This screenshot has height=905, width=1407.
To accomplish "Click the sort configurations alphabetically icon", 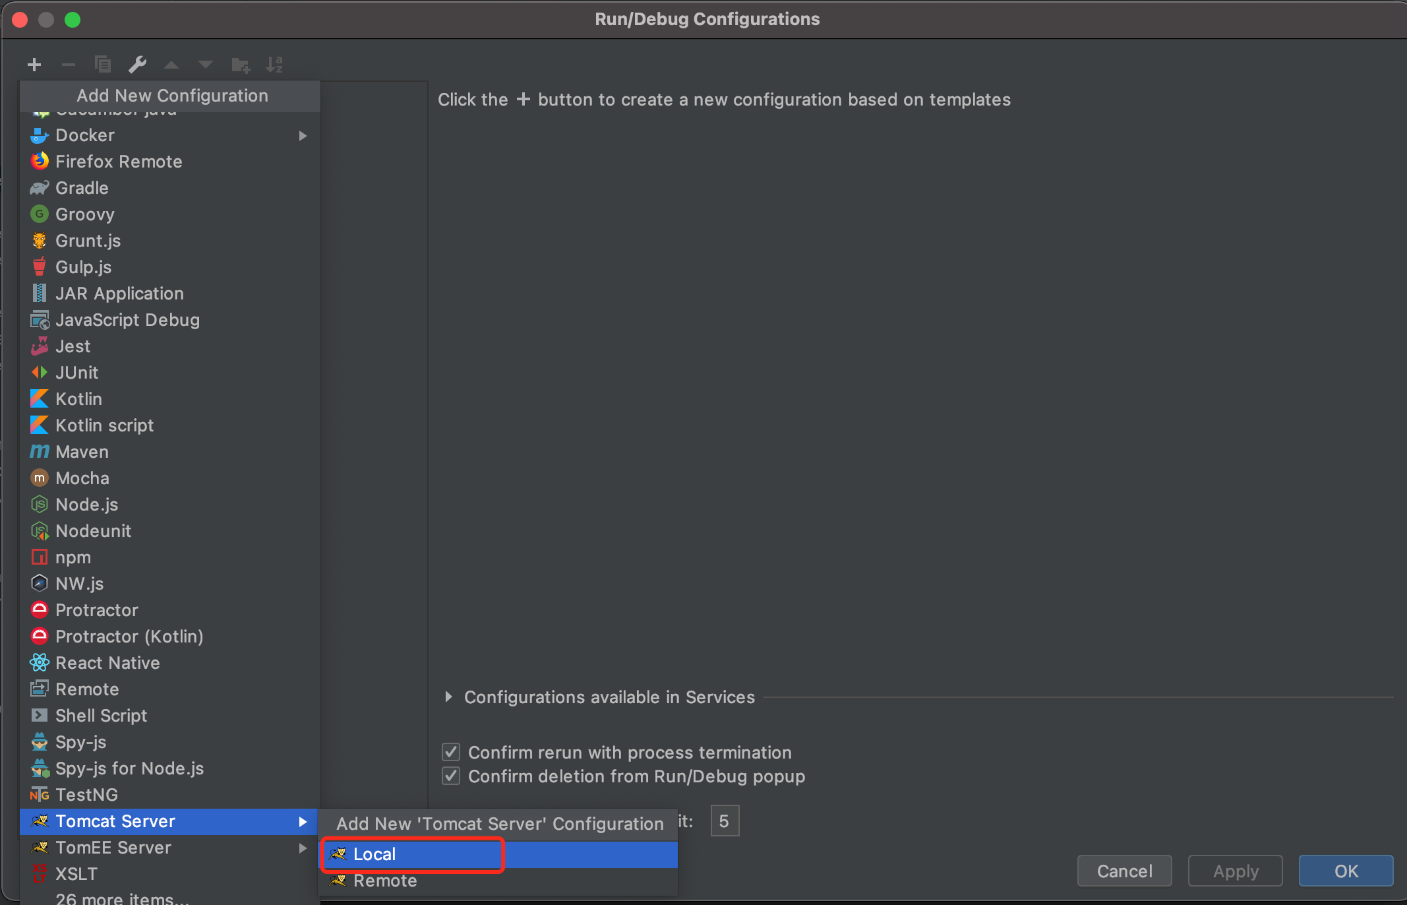I will point(274,65).
